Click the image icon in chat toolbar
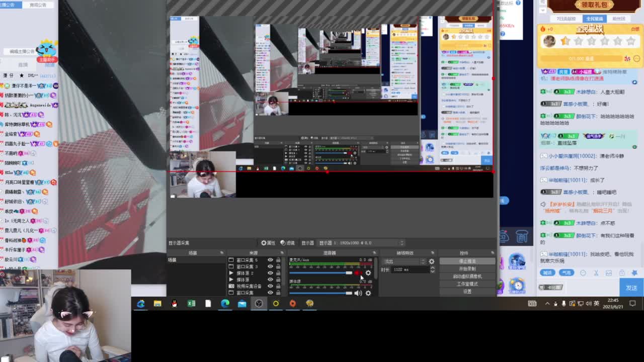Viewport: 644px width, 362px height. click(609, 273)
